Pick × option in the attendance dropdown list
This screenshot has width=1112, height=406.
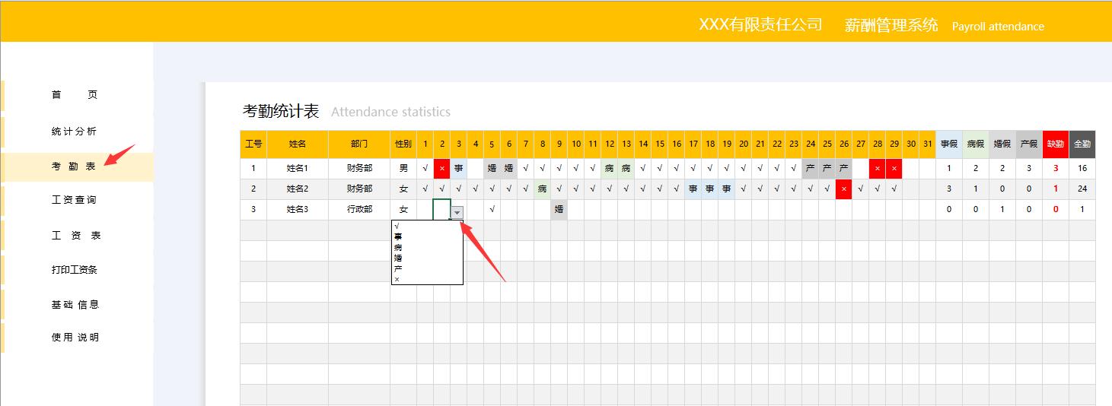pos(397,280)
